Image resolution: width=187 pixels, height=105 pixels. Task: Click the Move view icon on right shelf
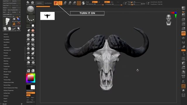point(183,63)
